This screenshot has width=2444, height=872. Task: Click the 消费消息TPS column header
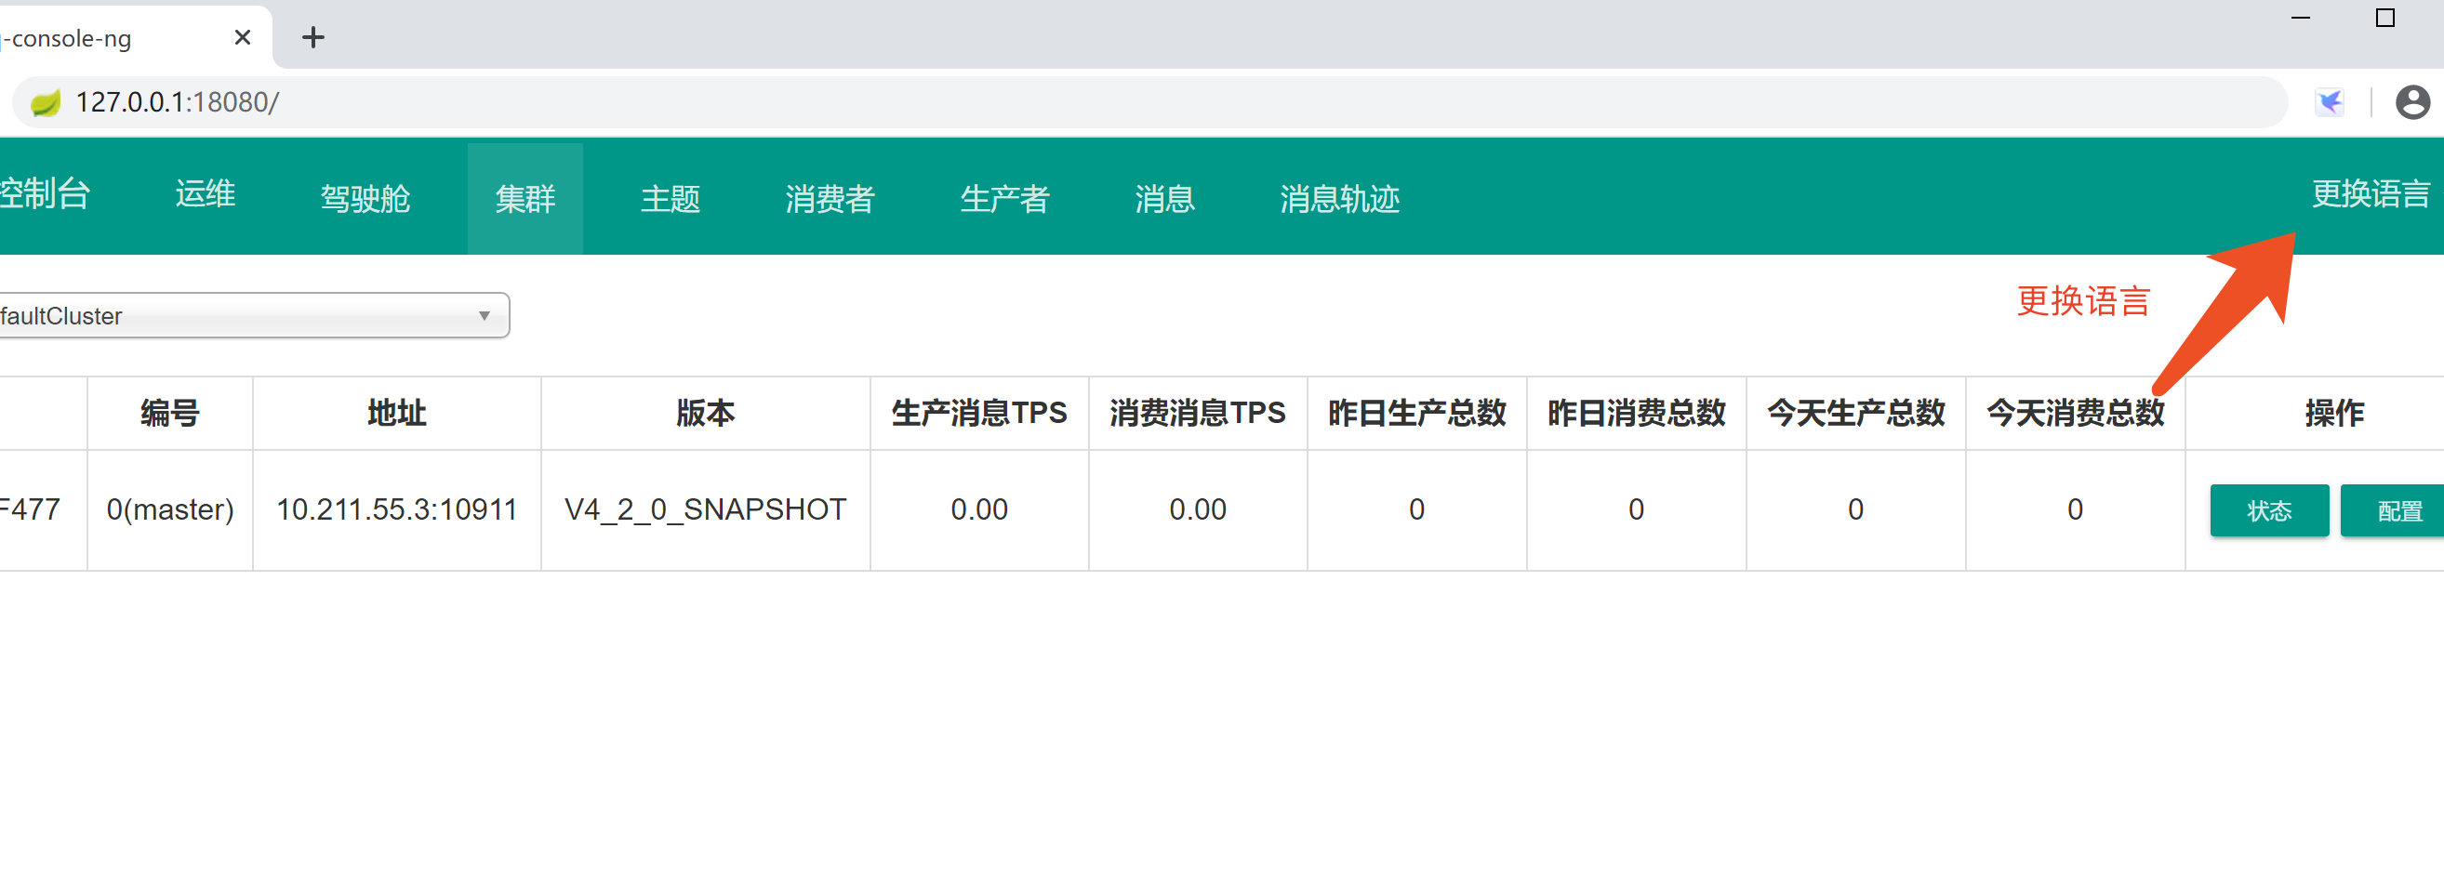[1197, 413]
